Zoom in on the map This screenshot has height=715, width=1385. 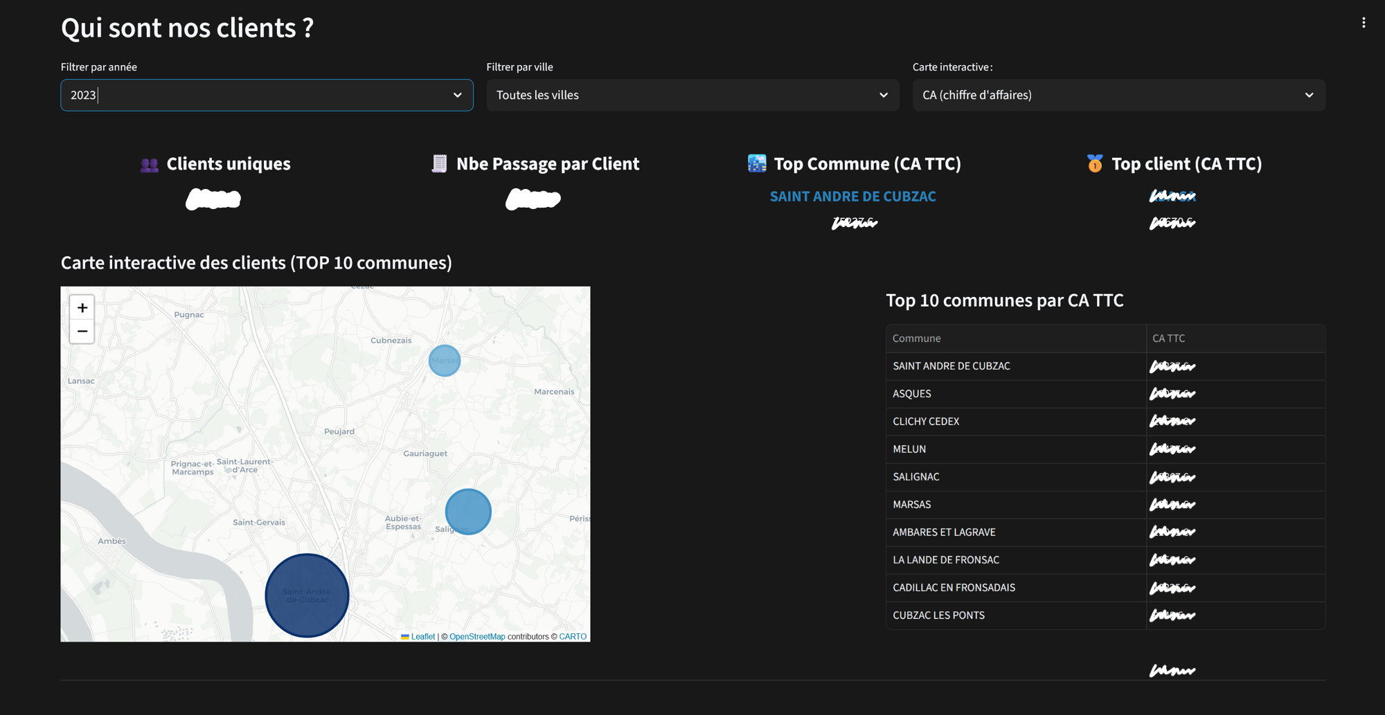(x=82, y=307)
